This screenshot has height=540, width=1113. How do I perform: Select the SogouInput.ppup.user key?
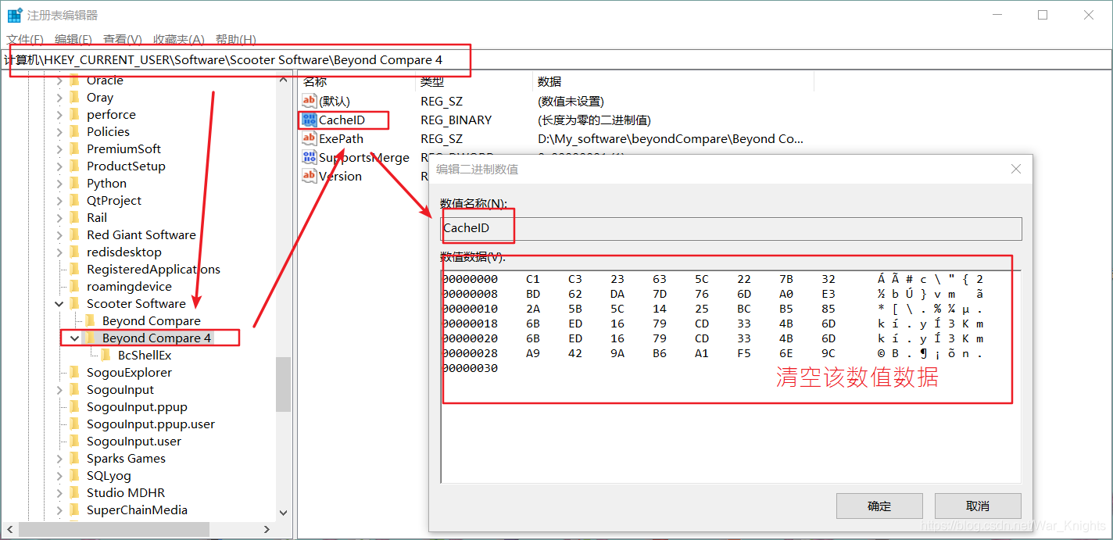(151, 424)
